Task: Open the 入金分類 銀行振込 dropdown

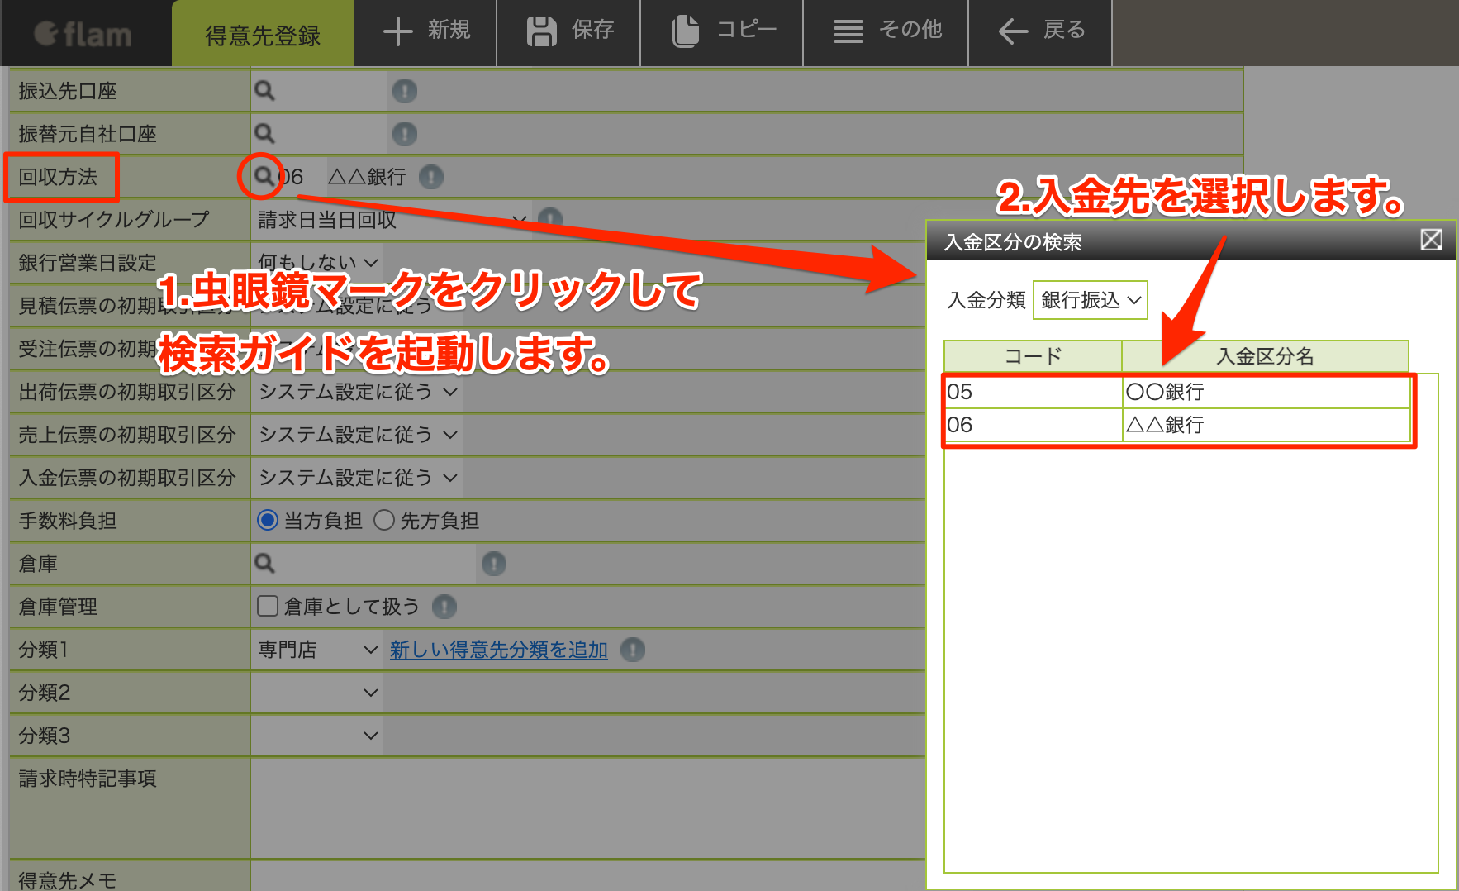Action: (x=1091, y=299)
